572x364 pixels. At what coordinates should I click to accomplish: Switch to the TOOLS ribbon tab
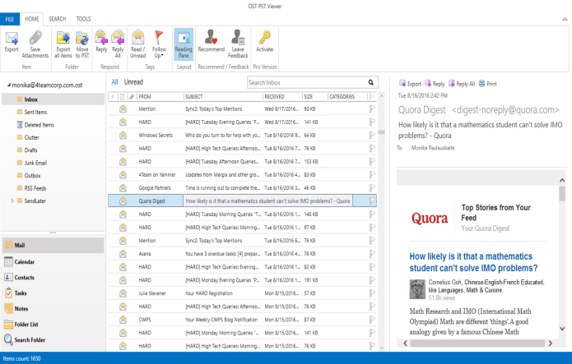click(83, 19)
